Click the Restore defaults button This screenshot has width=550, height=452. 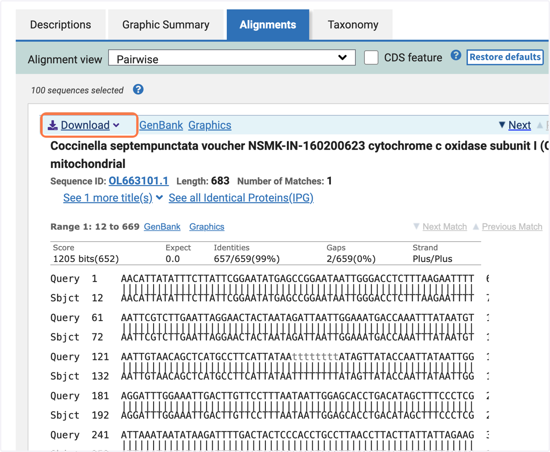[505, 57]
